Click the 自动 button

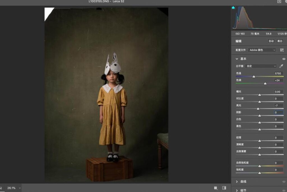[271, 41]
